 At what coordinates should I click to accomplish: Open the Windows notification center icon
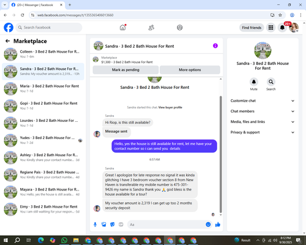[x=299, y=240]
